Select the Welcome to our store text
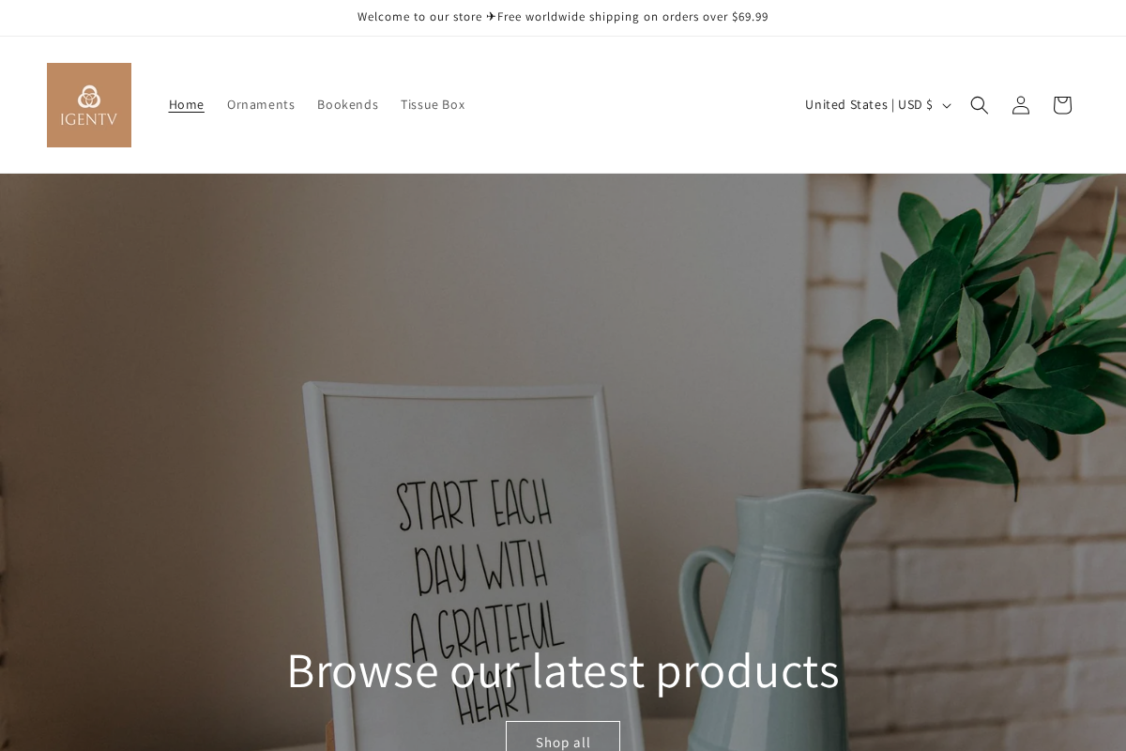1126x751 pixels. tap(419, 17)
